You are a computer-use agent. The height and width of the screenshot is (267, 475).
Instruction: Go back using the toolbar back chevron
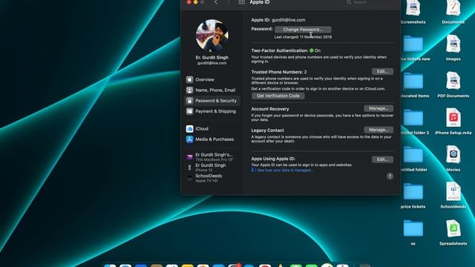[x=216, y=2]
